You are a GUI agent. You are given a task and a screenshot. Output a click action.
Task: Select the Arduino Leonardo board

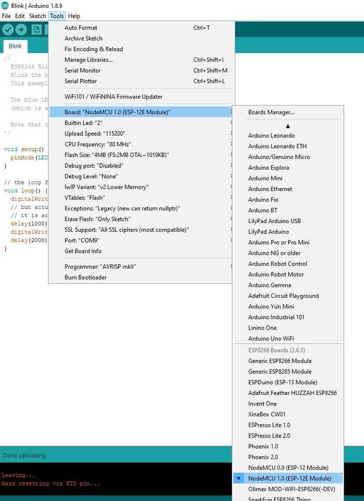[288, 136]
